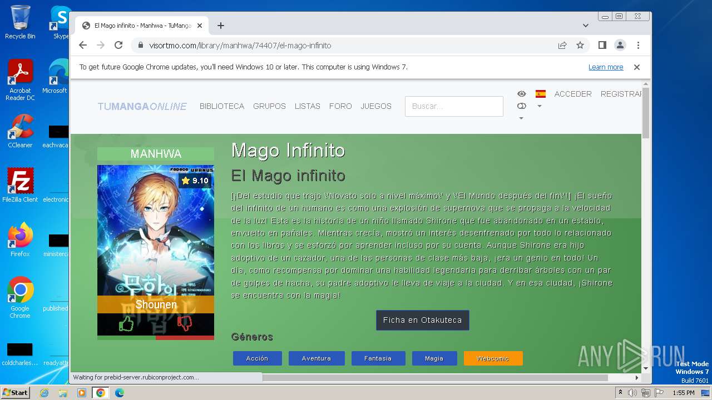Click the network tray icon
This screenshot has width=712, height=400.
tap(646, 393)
